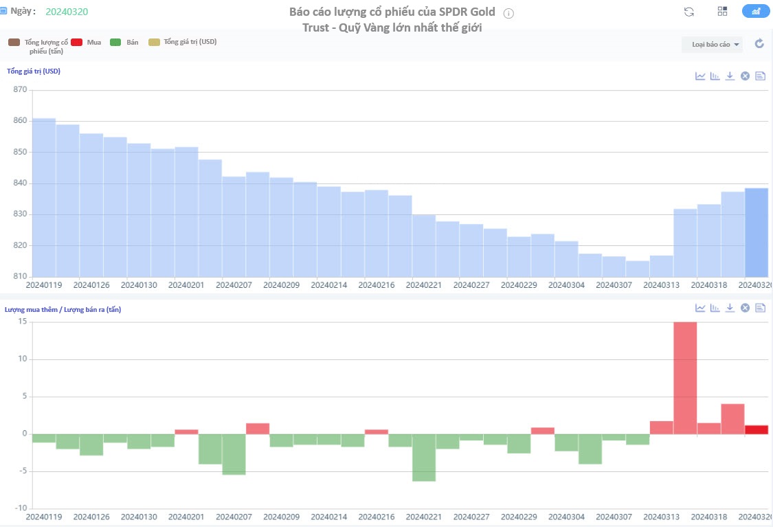Click upper chart axis label 20240207

coord(234,285)
